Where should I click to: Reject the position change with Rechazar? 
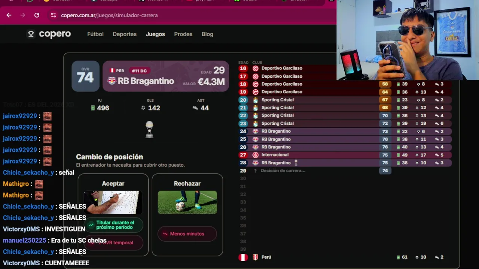(187, 215)
